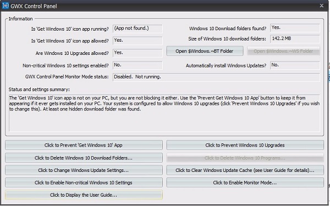
Task: Close the GWX Control Panel window
Action: (321, 6)
